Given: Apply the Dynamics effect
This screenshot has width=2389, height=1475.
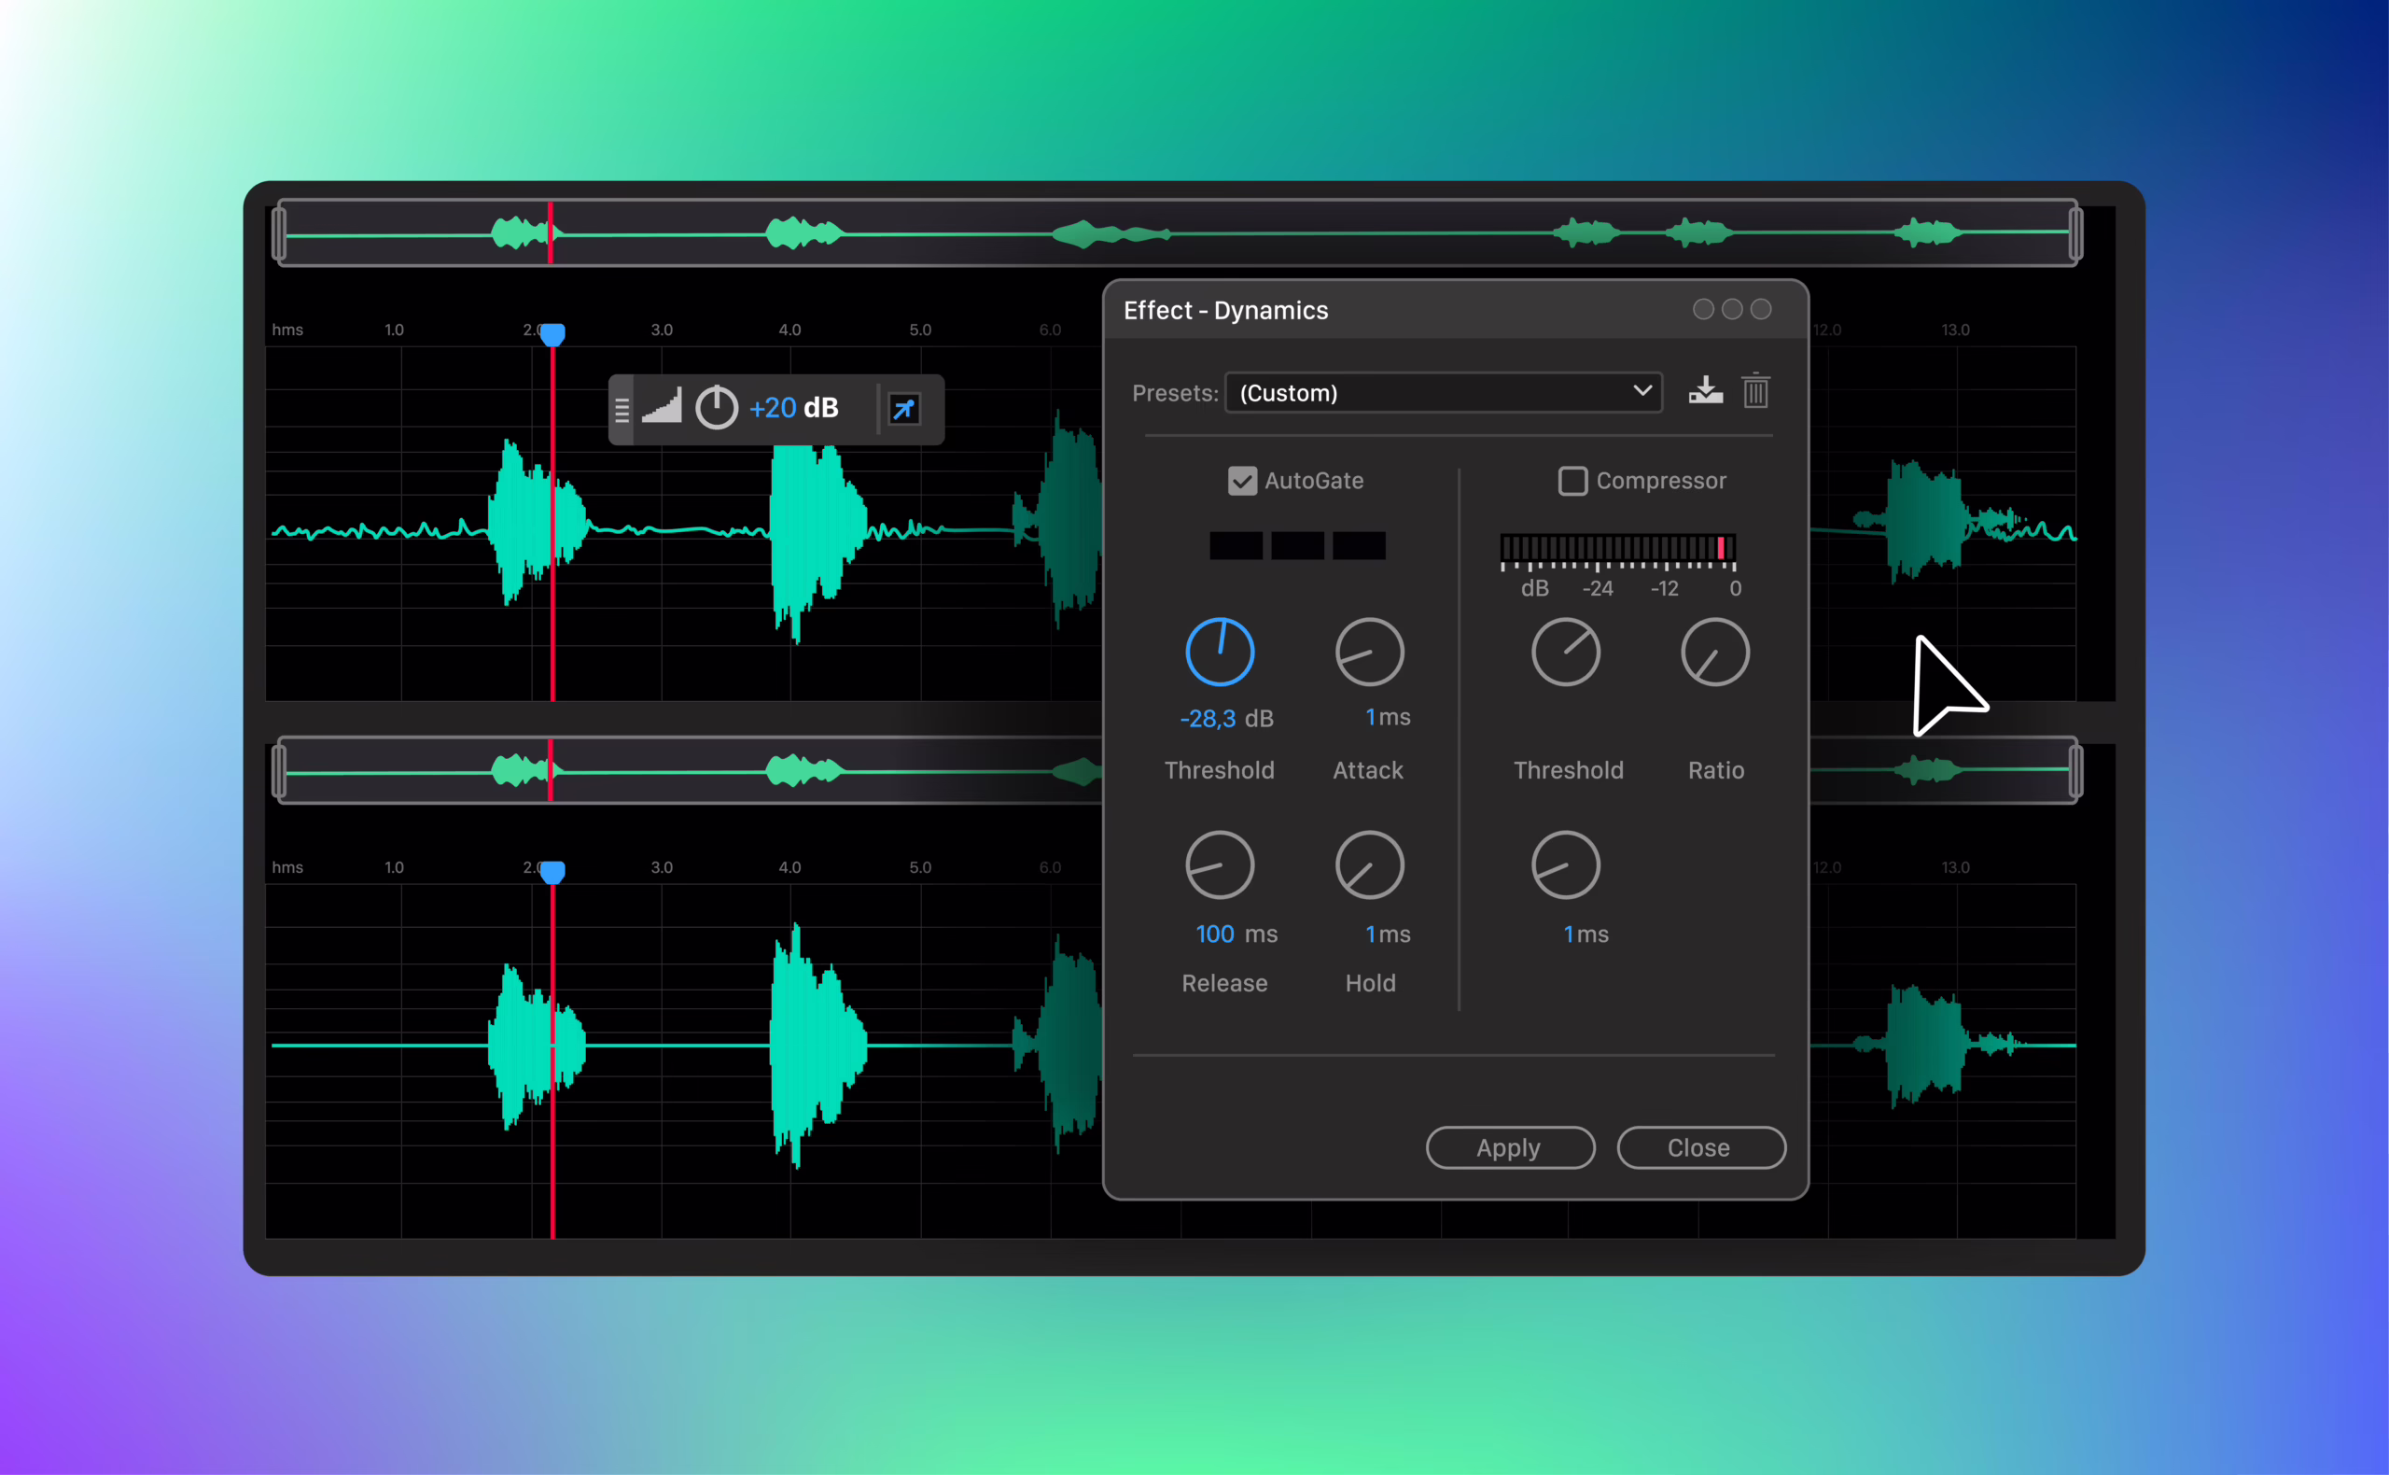Looking at the screenshot, I should [x=1510, y=1147].
